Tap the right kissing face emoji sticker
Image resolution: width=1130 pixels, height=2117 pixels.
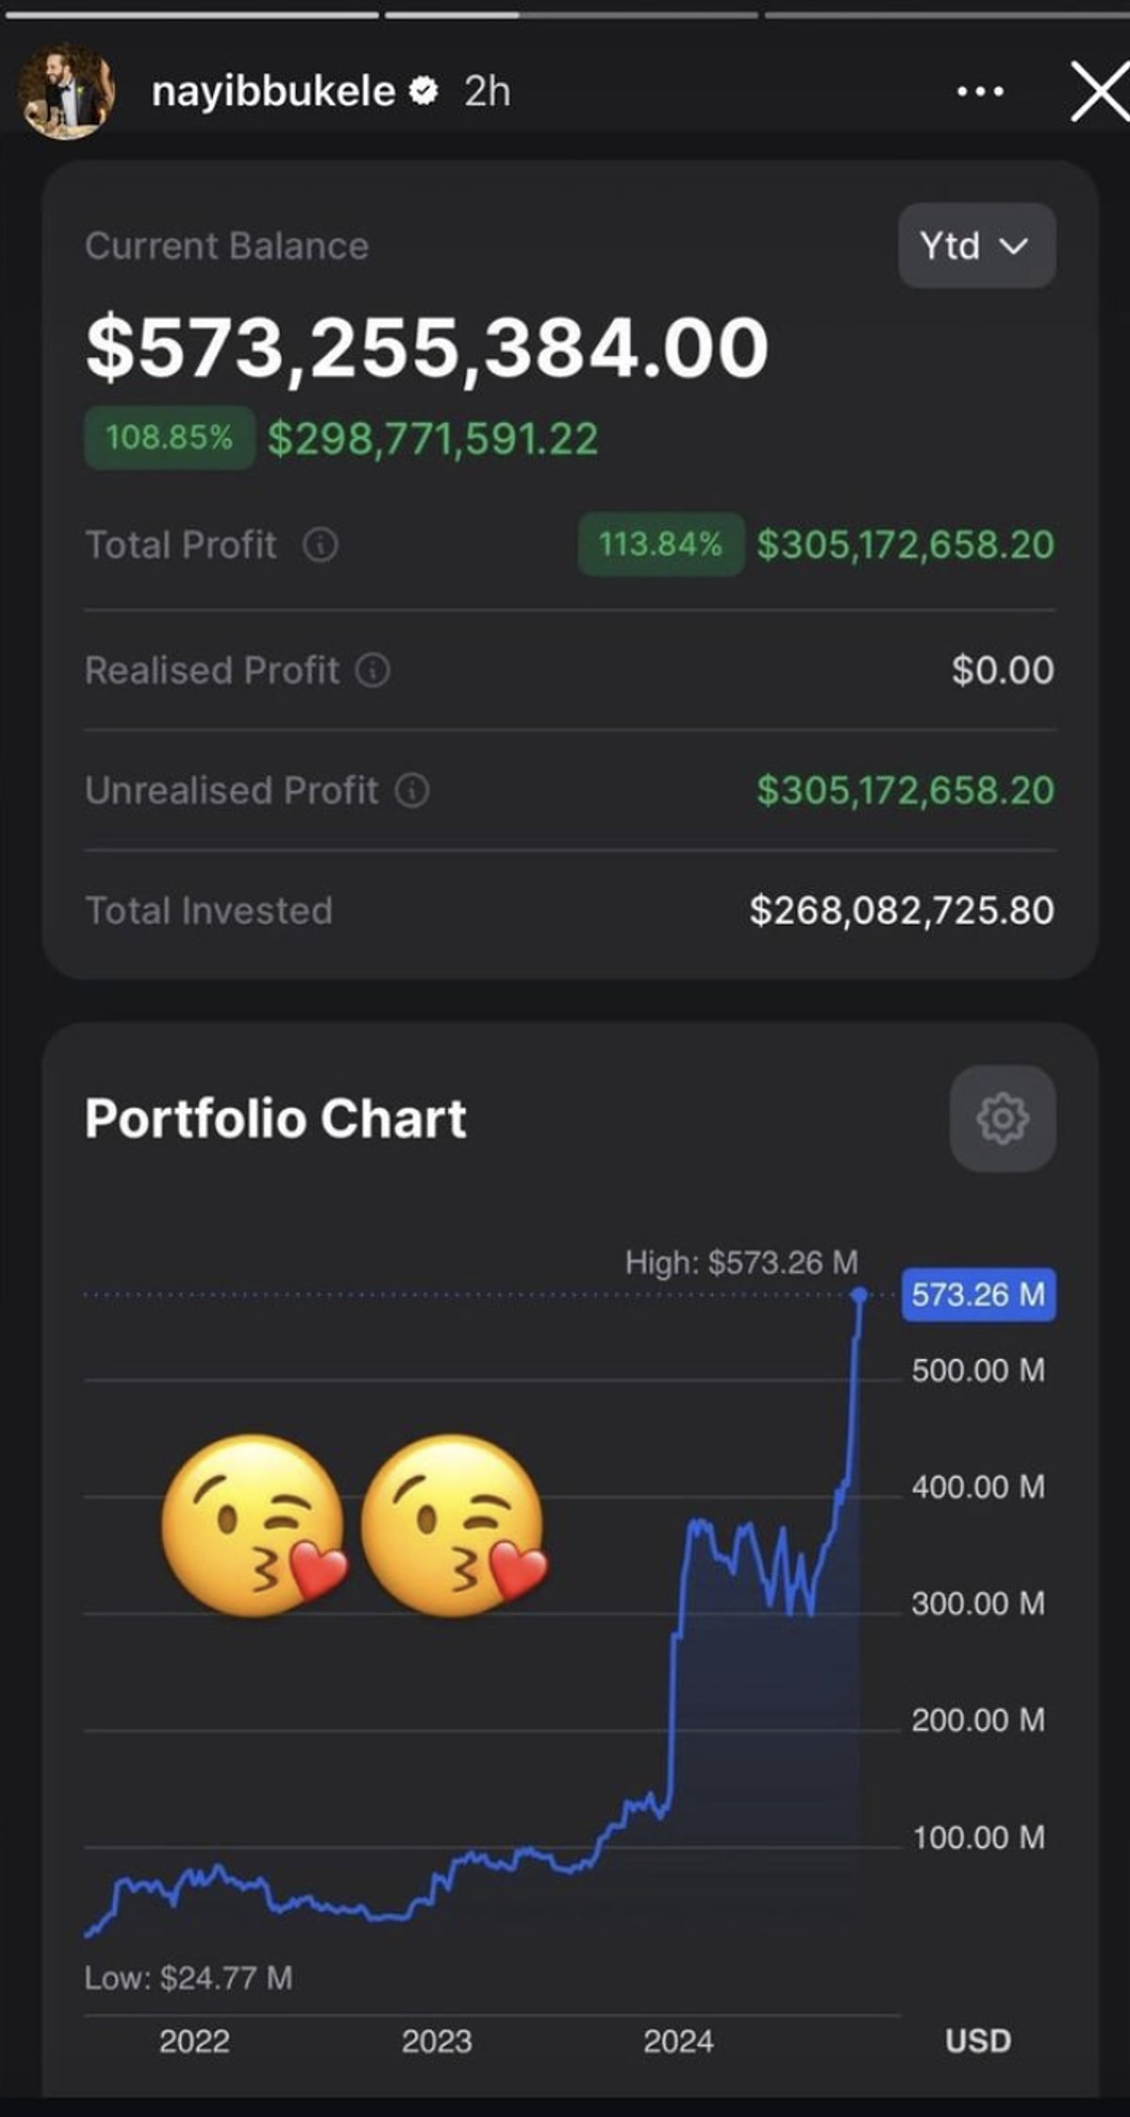453,1527
